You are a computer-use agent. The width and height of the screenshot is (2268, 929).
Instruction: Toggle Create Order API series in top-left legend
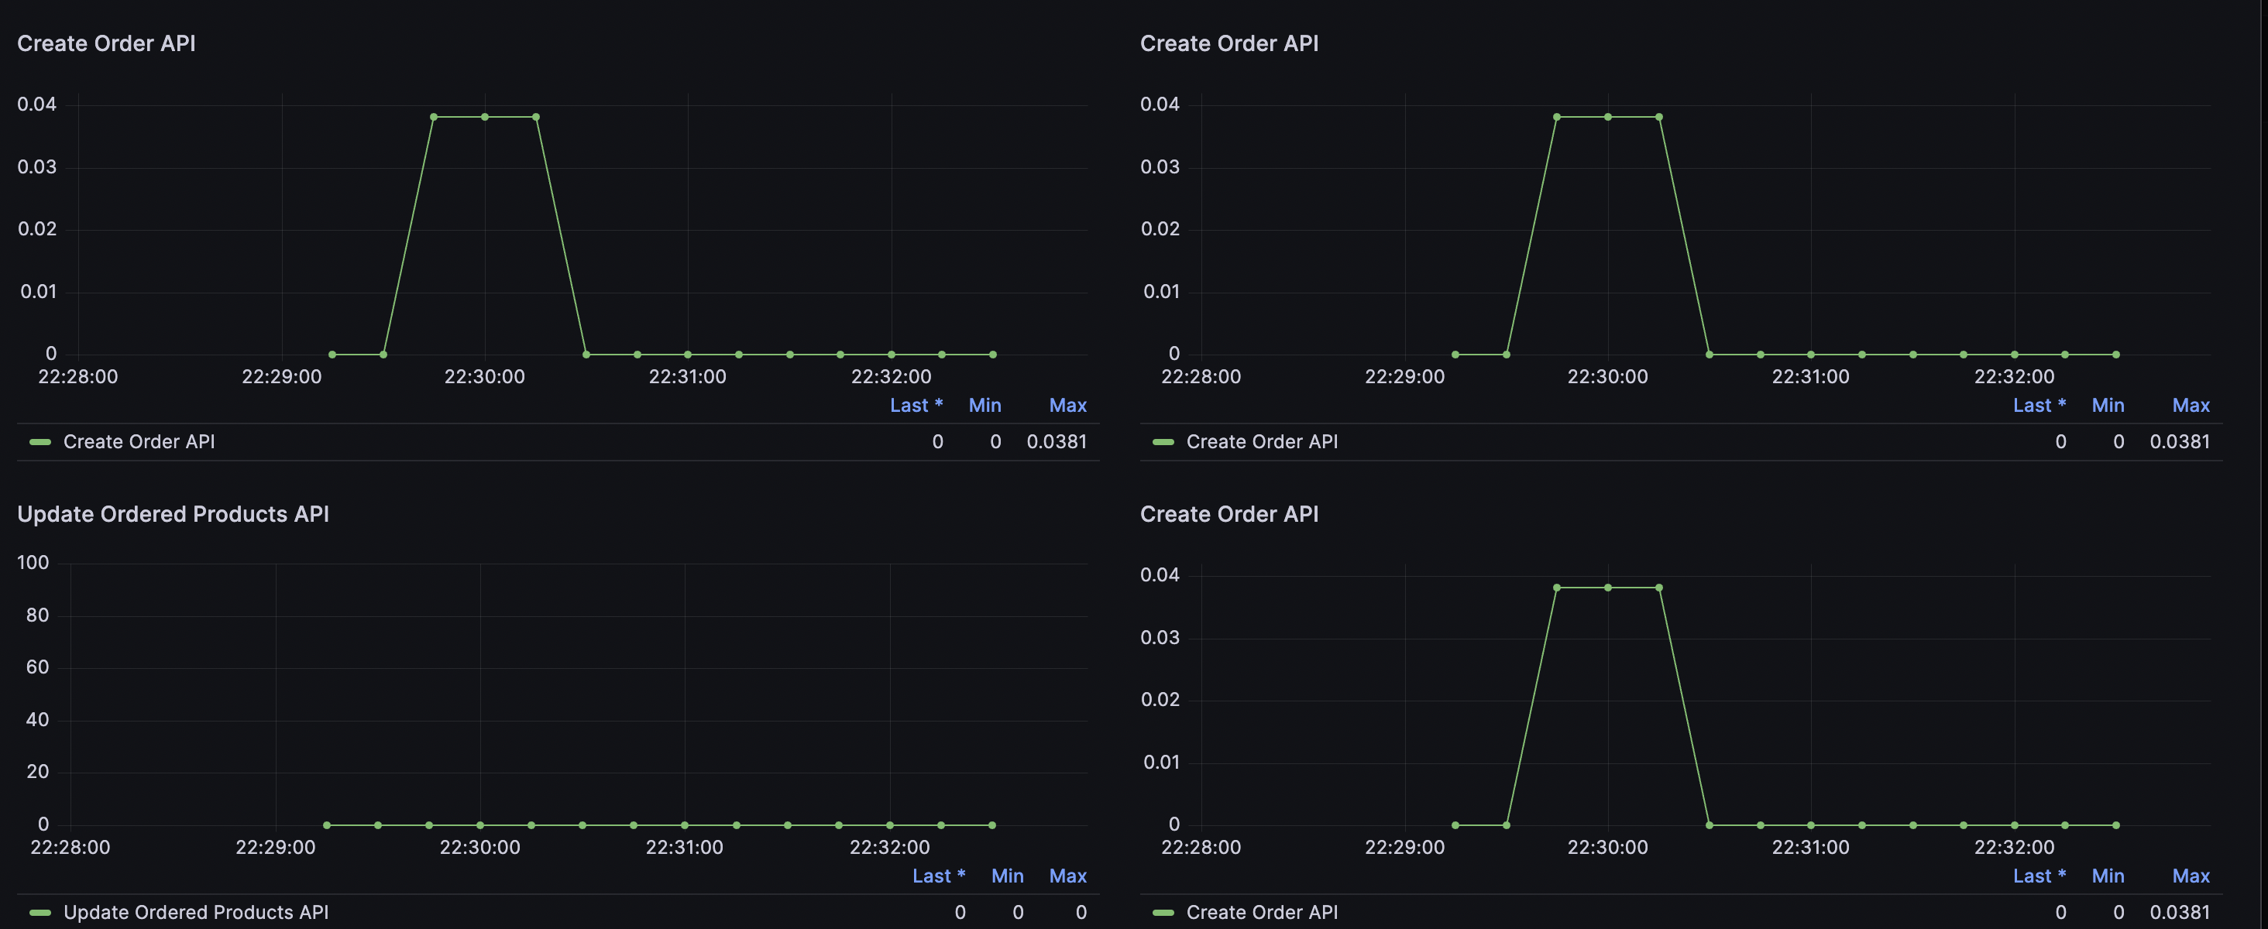click(x=138, y=441)
